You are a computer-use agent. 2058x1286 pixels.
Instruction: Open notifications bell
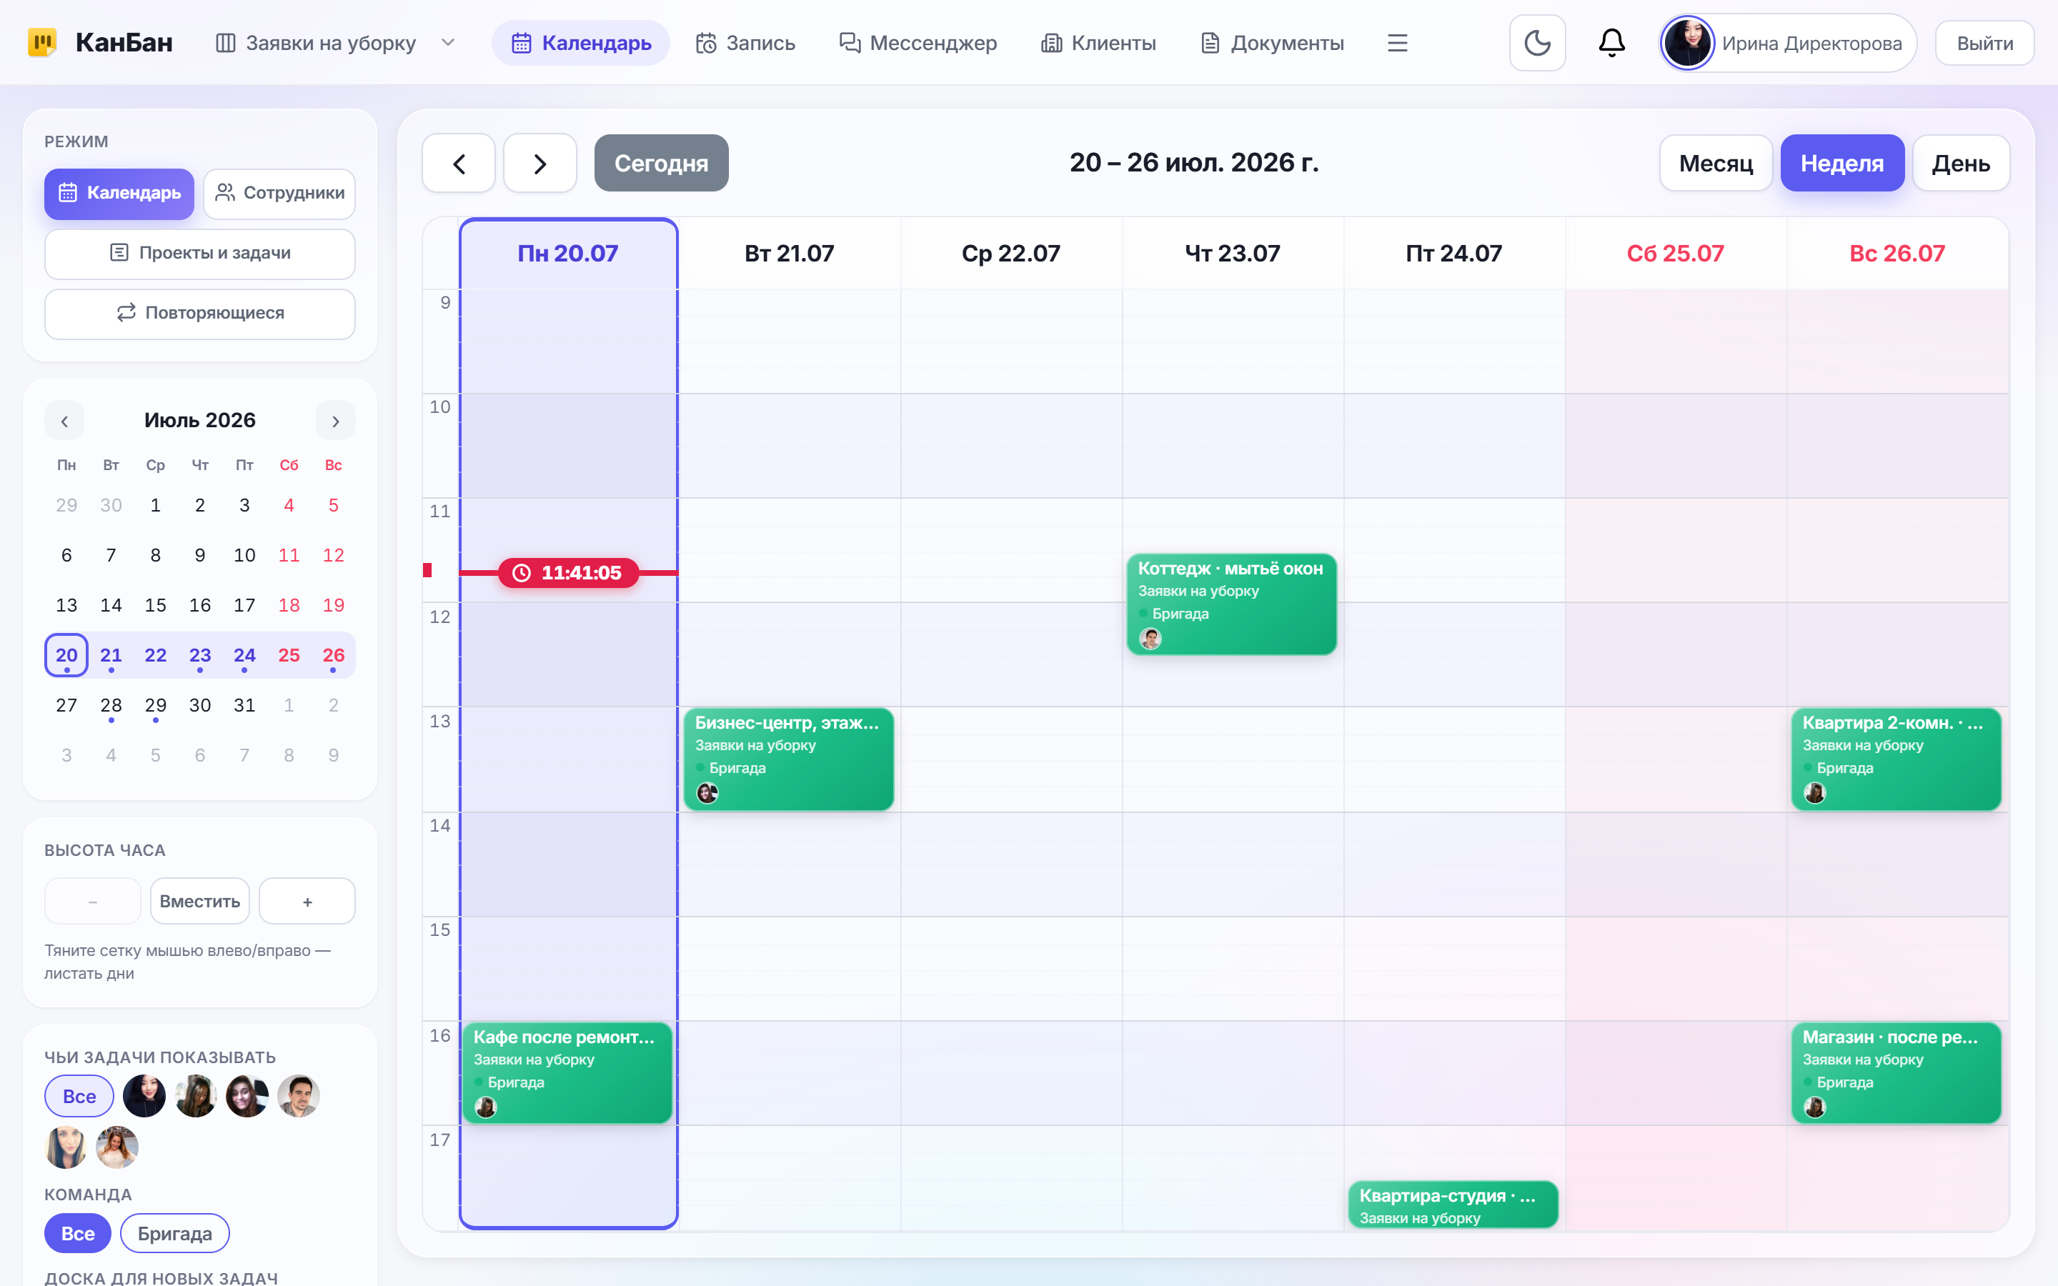(1611, 43)
